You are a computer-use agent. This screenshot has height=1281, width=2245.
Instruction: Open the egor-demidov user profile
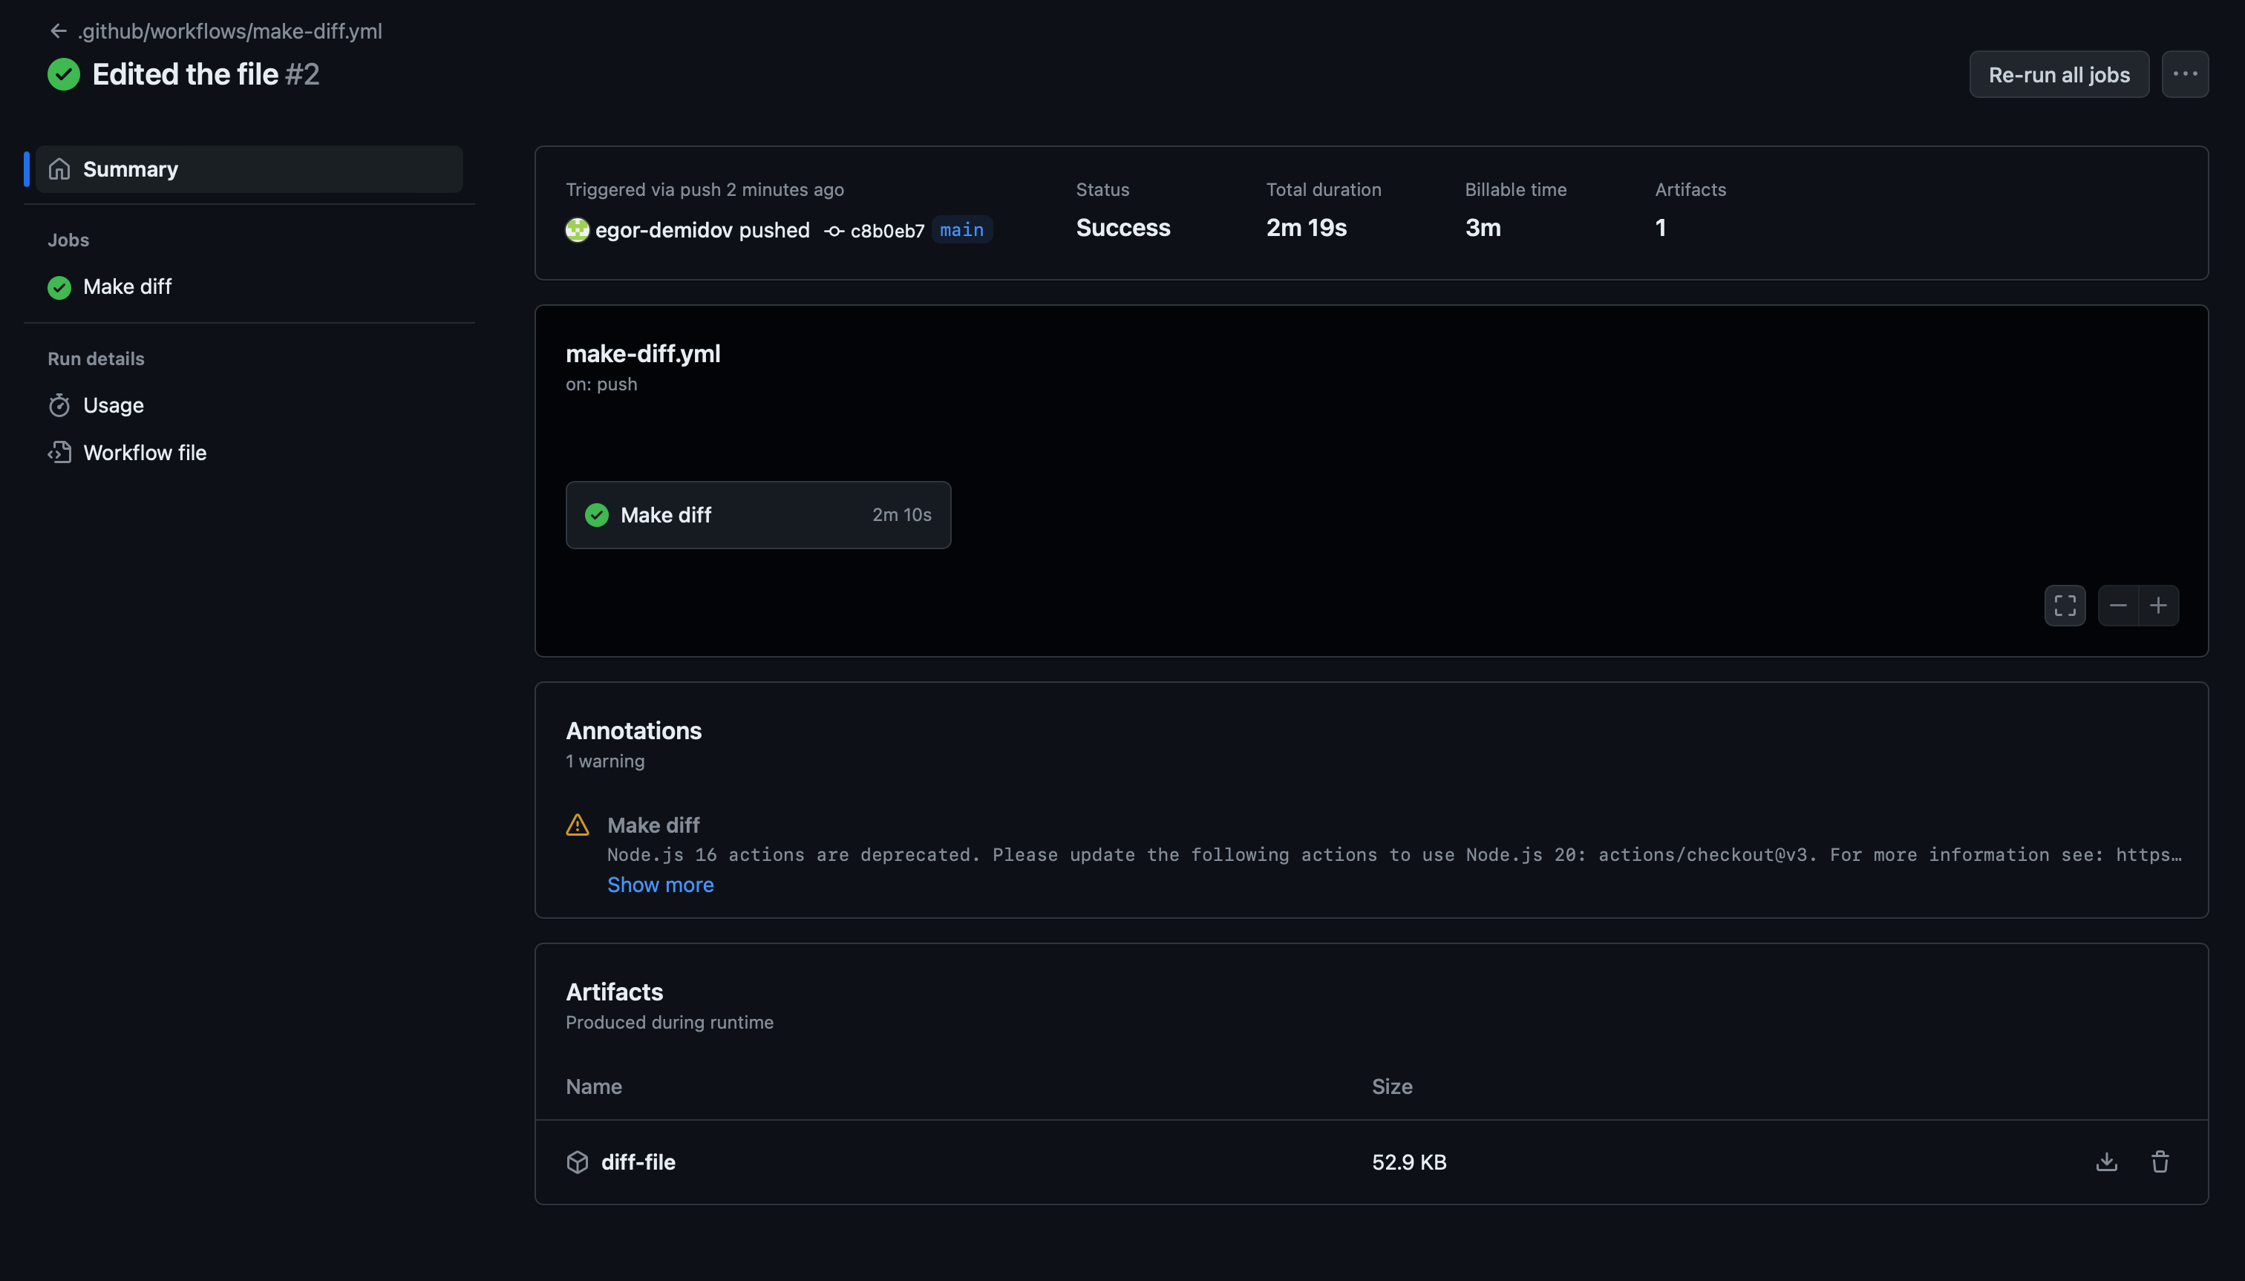pyautogui.click(x=664, y=231)
